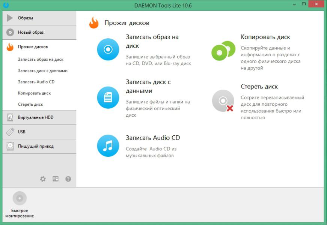The width and height of the screenshot is (327, 225).
Task: Click the blue disc icon for Записать образ на диск
Action: point(108,49)
